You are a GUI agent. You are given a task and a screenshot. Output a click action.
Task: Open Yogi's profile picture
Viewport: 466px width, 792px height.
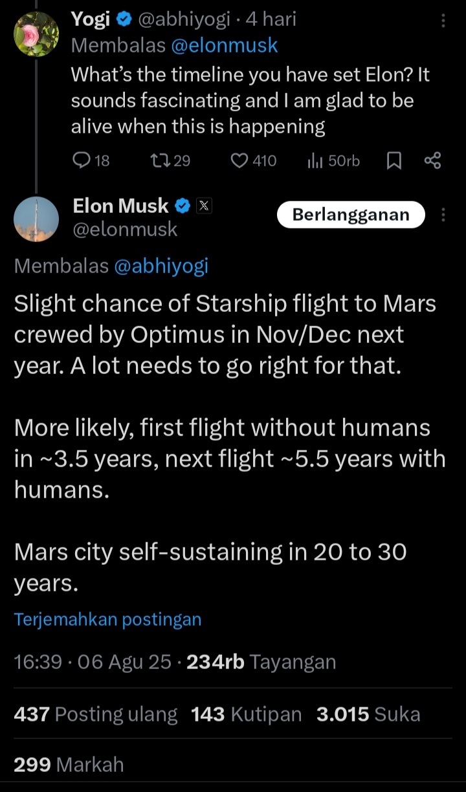tap(36, 34)
